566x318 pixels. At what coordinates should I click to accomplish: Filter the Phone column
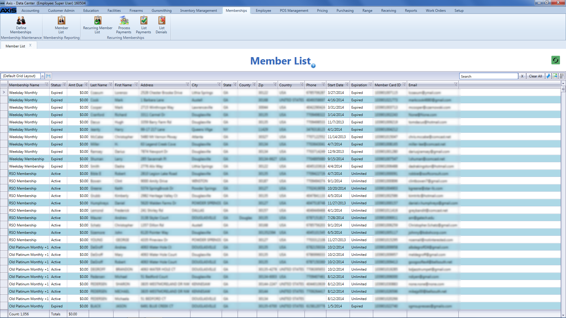pos(323,85)
